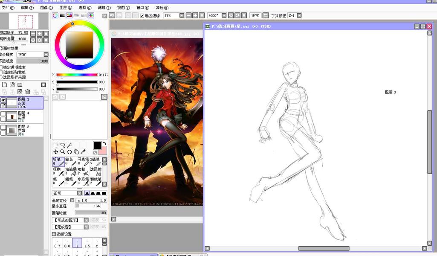Select brush size 1.5 preset
The image size is (437, 256).
87,243
